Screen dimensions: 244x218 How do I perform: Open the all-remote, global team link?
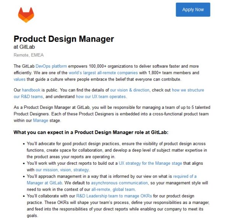pyautogui.click(x=113, y=189)
